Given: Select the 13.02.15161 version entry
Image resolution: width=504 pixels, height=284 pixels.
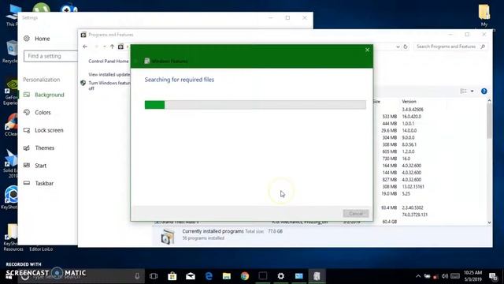Looking at the screenshot, I should 413,187.
